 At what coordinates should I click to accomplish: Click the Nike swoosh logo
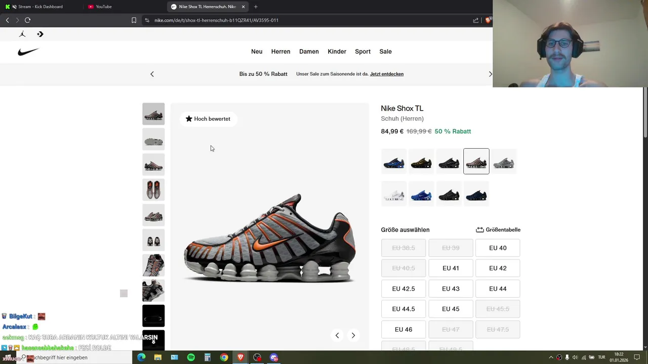point(28,52)
